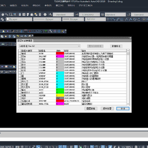Select the Radius dimension tool
This screenshot has width=148, height=148.
pos(127,19)
